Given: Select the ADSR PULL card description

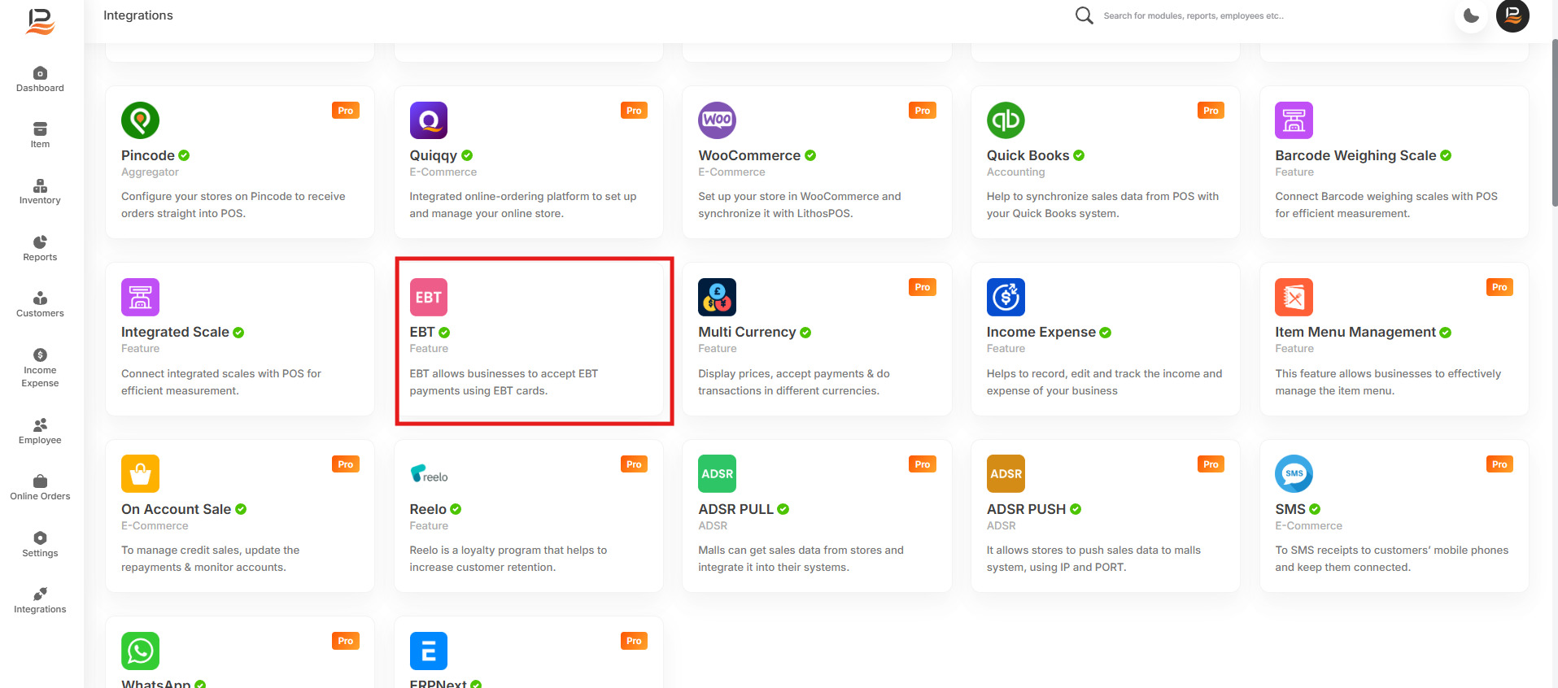Looking at the screenshot, I should pos(801,559).
